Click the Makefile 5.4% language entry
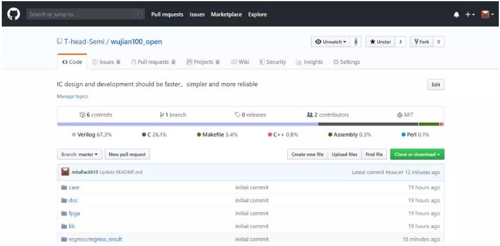This screenshot has width=500, height=246. (217, 135)
